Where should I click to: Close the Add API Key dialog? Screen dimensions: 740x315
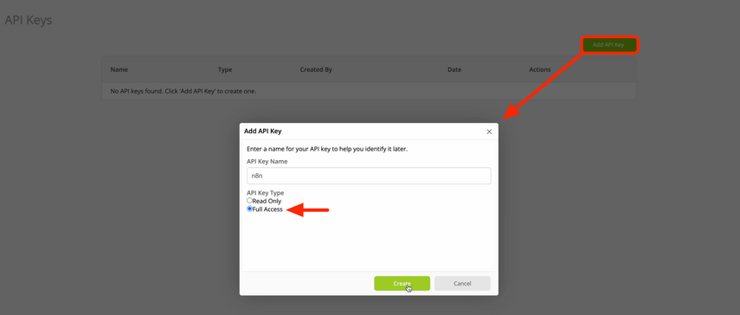[x=489, y=132]
